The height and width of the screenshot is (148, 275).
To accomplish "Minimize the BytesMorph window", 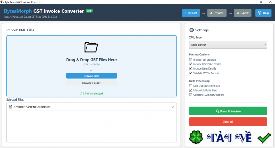I will pos(252,2).
